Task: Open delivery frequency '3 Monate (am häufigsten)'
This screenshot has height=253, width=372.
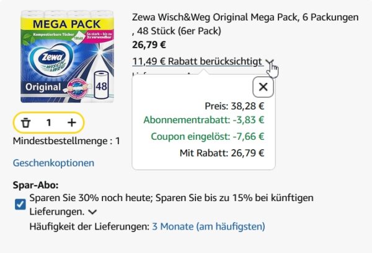Action: [x=208, y=226]
